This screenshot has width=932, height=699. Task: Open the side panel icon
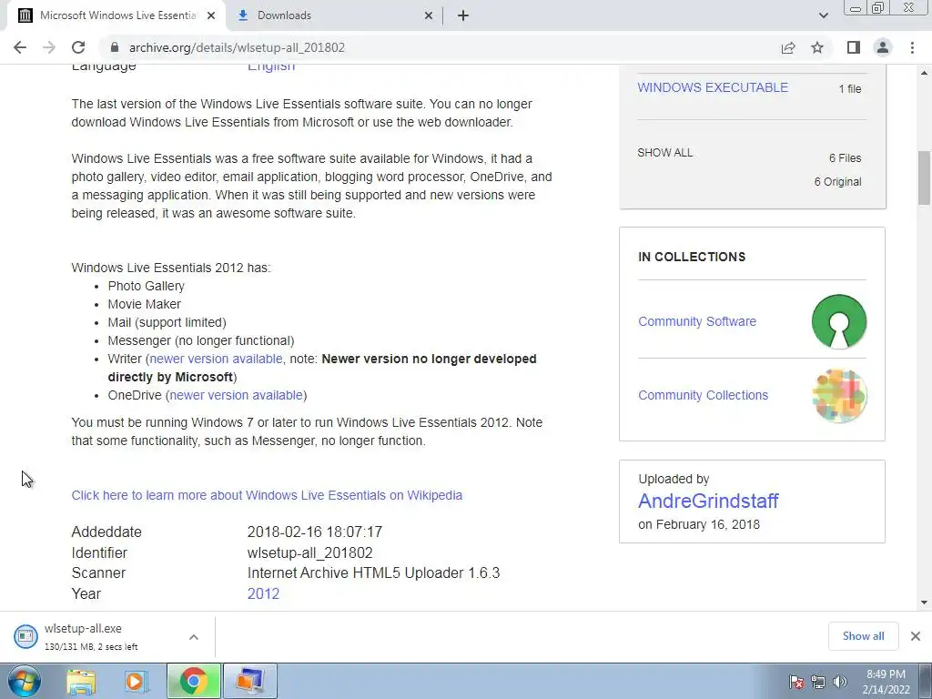[x=854, y=47]
